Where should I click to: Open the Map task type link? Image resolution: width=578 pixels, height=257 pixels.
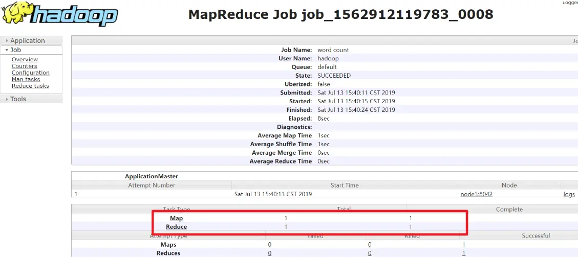point(176,218)
